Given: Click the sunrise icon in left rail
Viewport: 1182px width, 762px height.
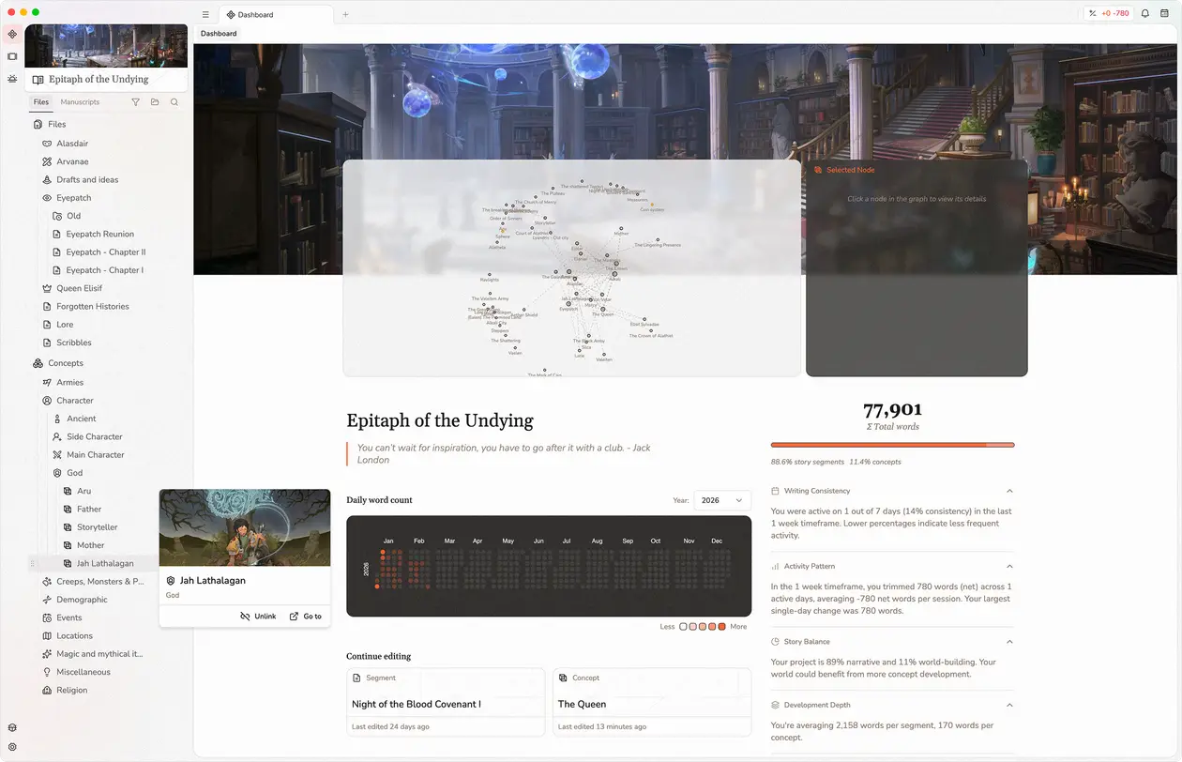Looking at the screenshot, I should pos(12,79).
